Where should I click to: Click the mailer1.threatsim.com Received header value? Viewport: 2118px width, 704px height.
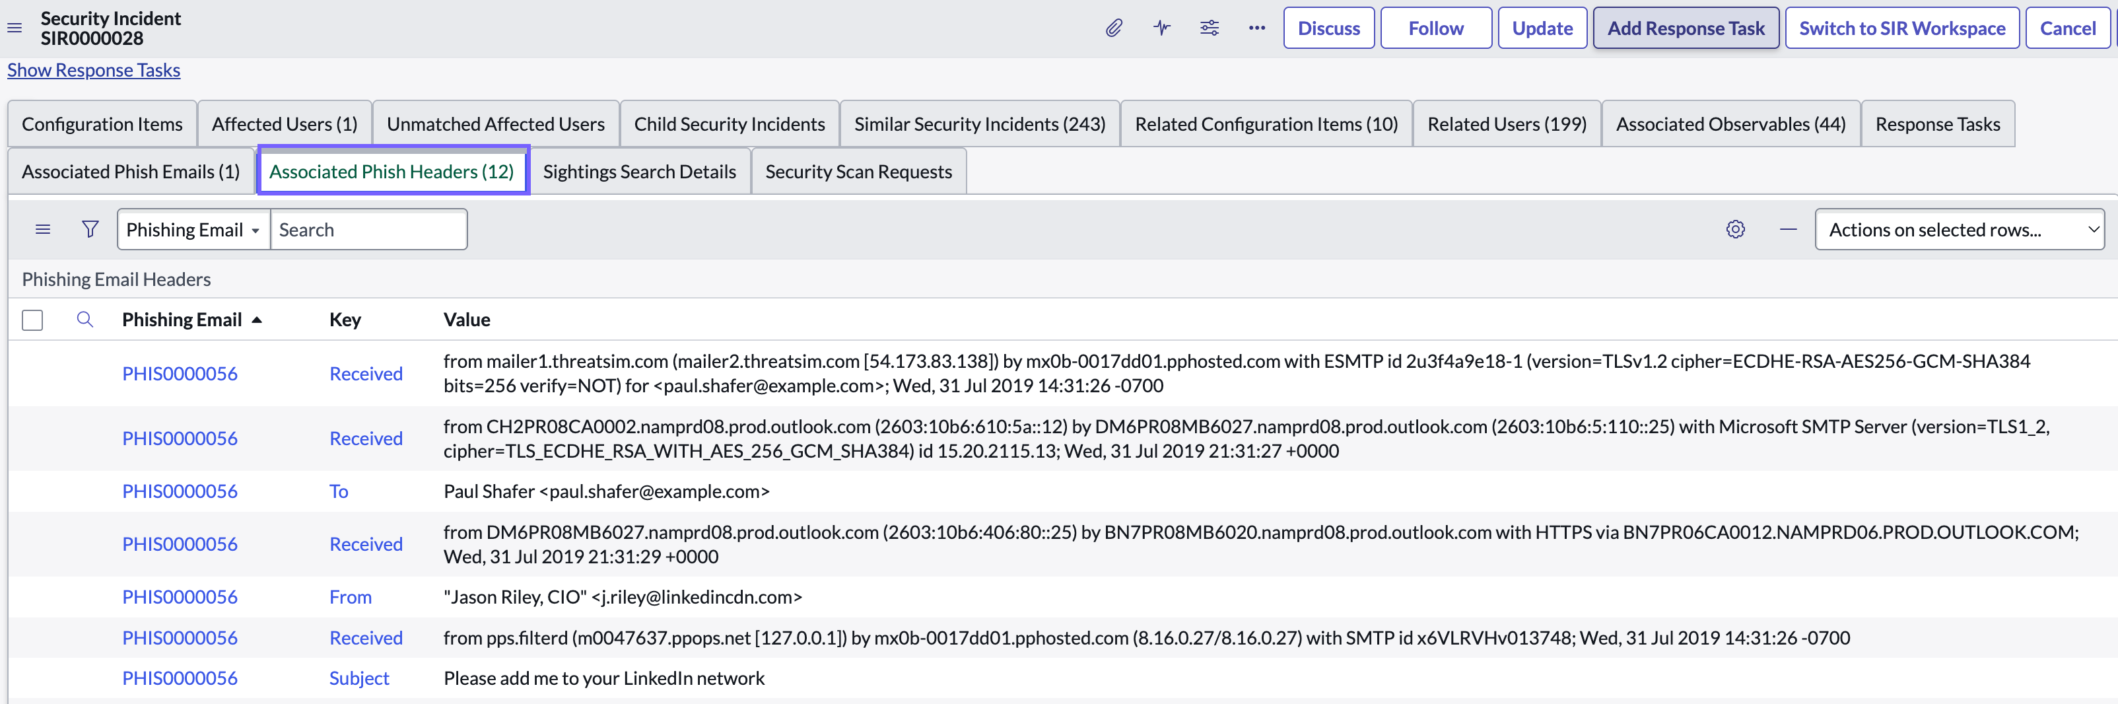click(1237, 373)
